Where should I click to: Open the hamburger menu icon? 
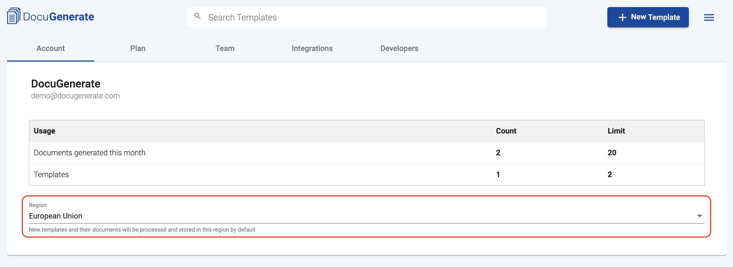pyautogui.click(x=708, y=17)
